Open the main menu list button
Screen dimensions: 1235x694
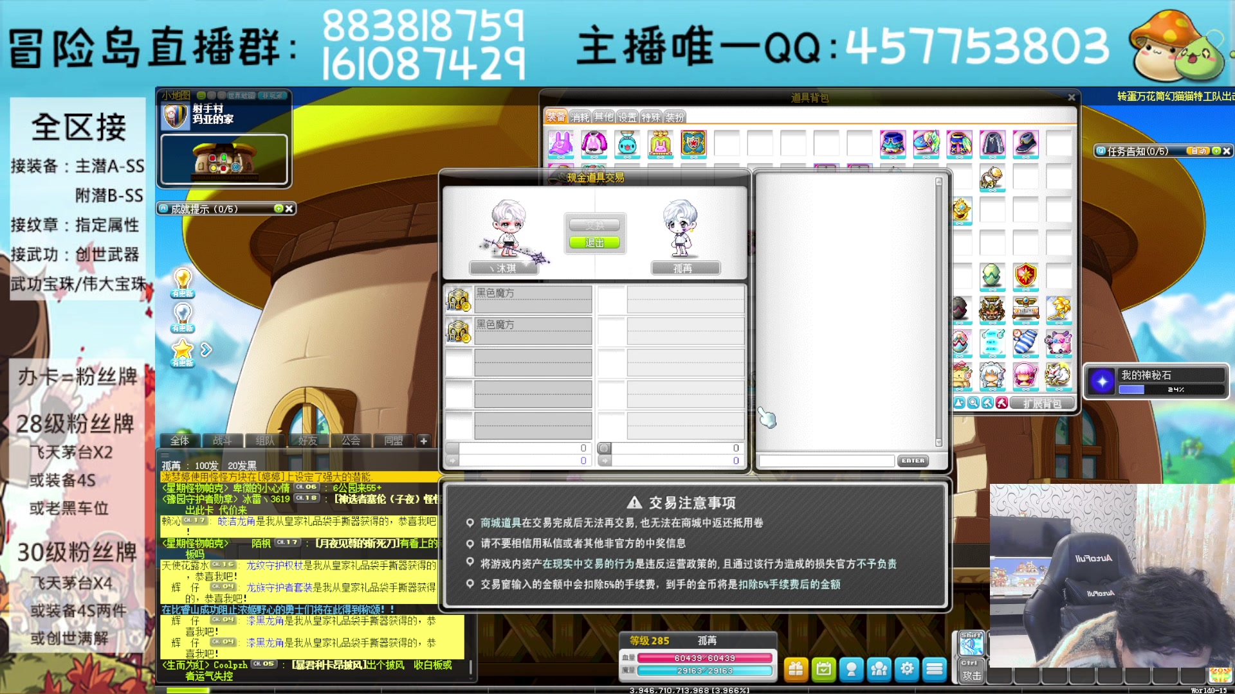935,670
